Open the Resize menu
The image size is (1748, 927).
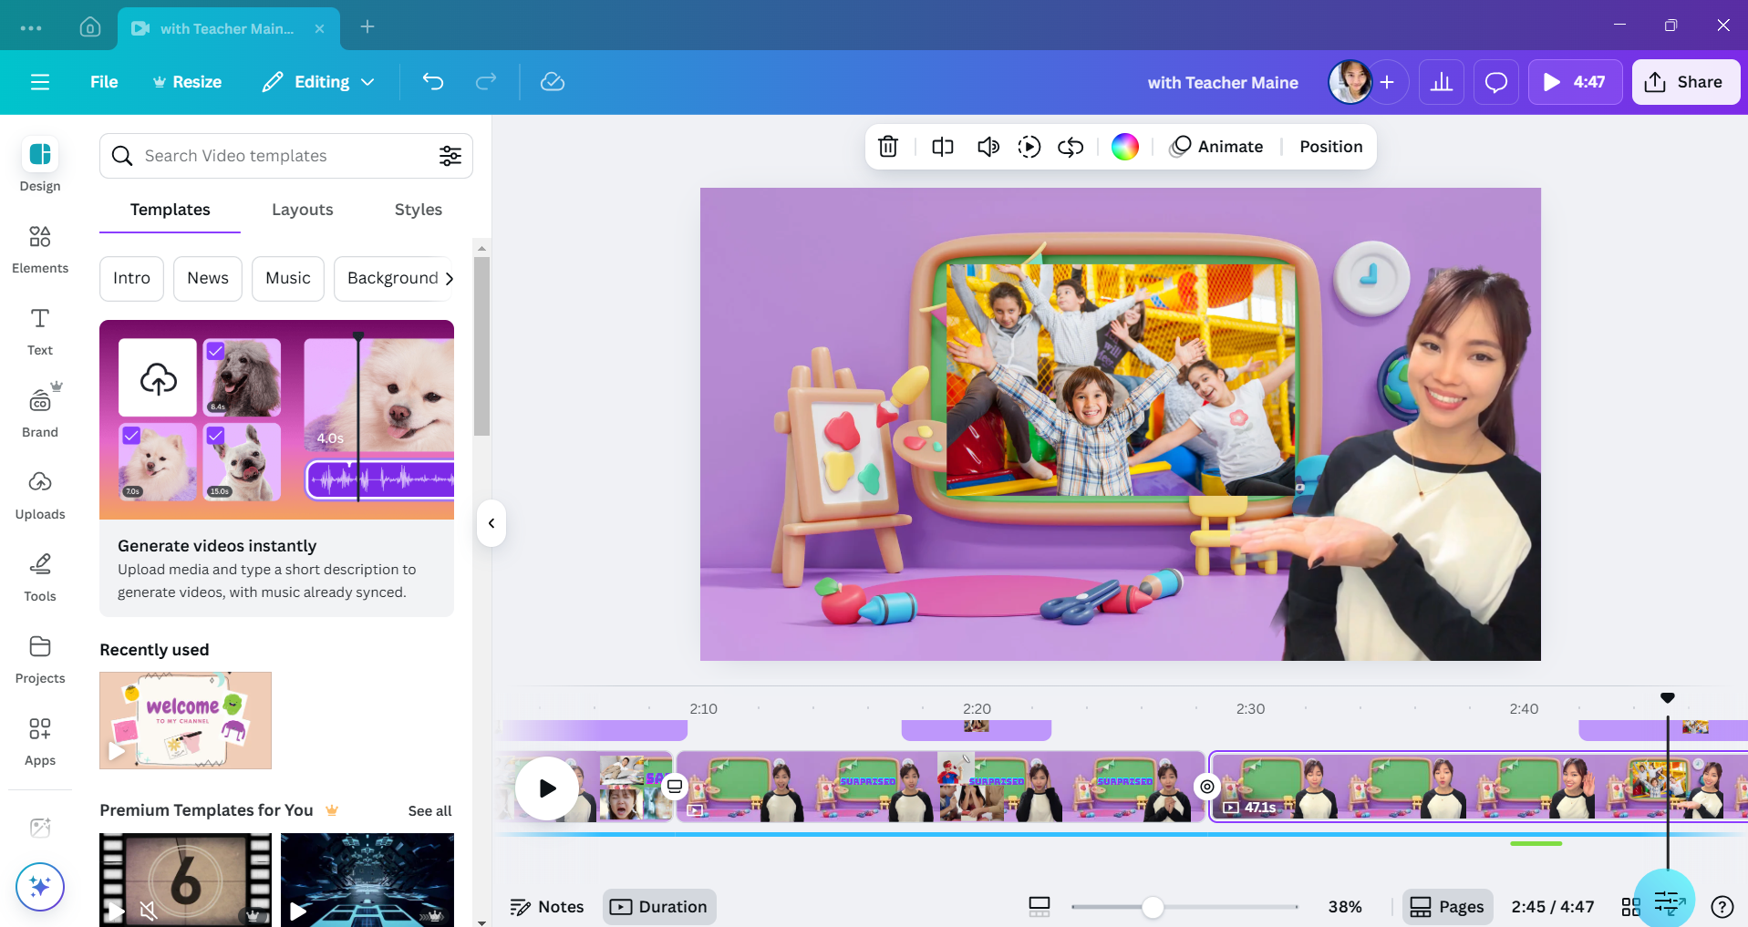(187, 82)
